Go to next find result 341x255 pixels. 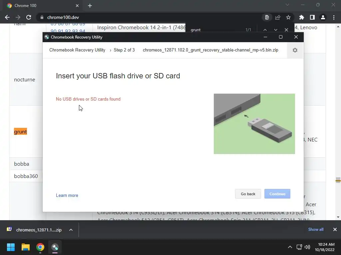pyautogui.click(x=275, y=30)
